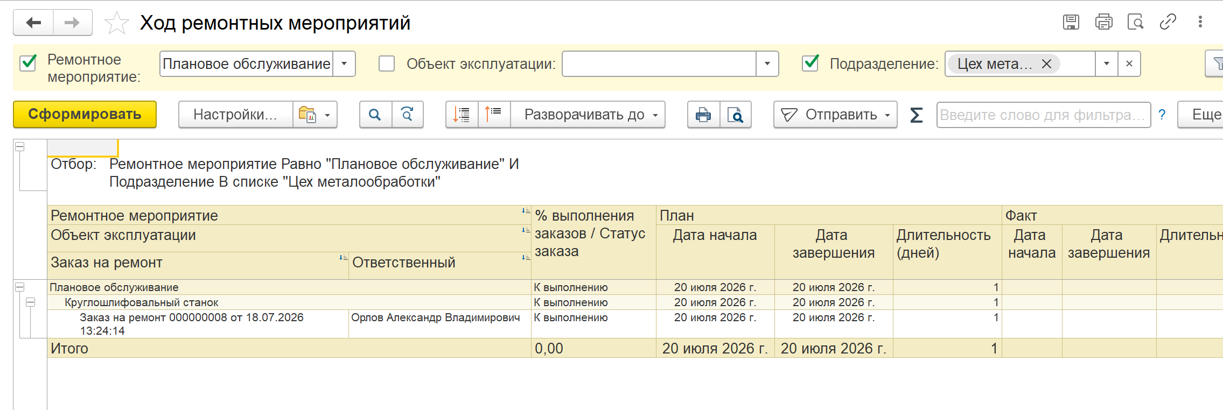
Task: Sort by the Заказ на ремонт header icon
Action: point(343,258)
